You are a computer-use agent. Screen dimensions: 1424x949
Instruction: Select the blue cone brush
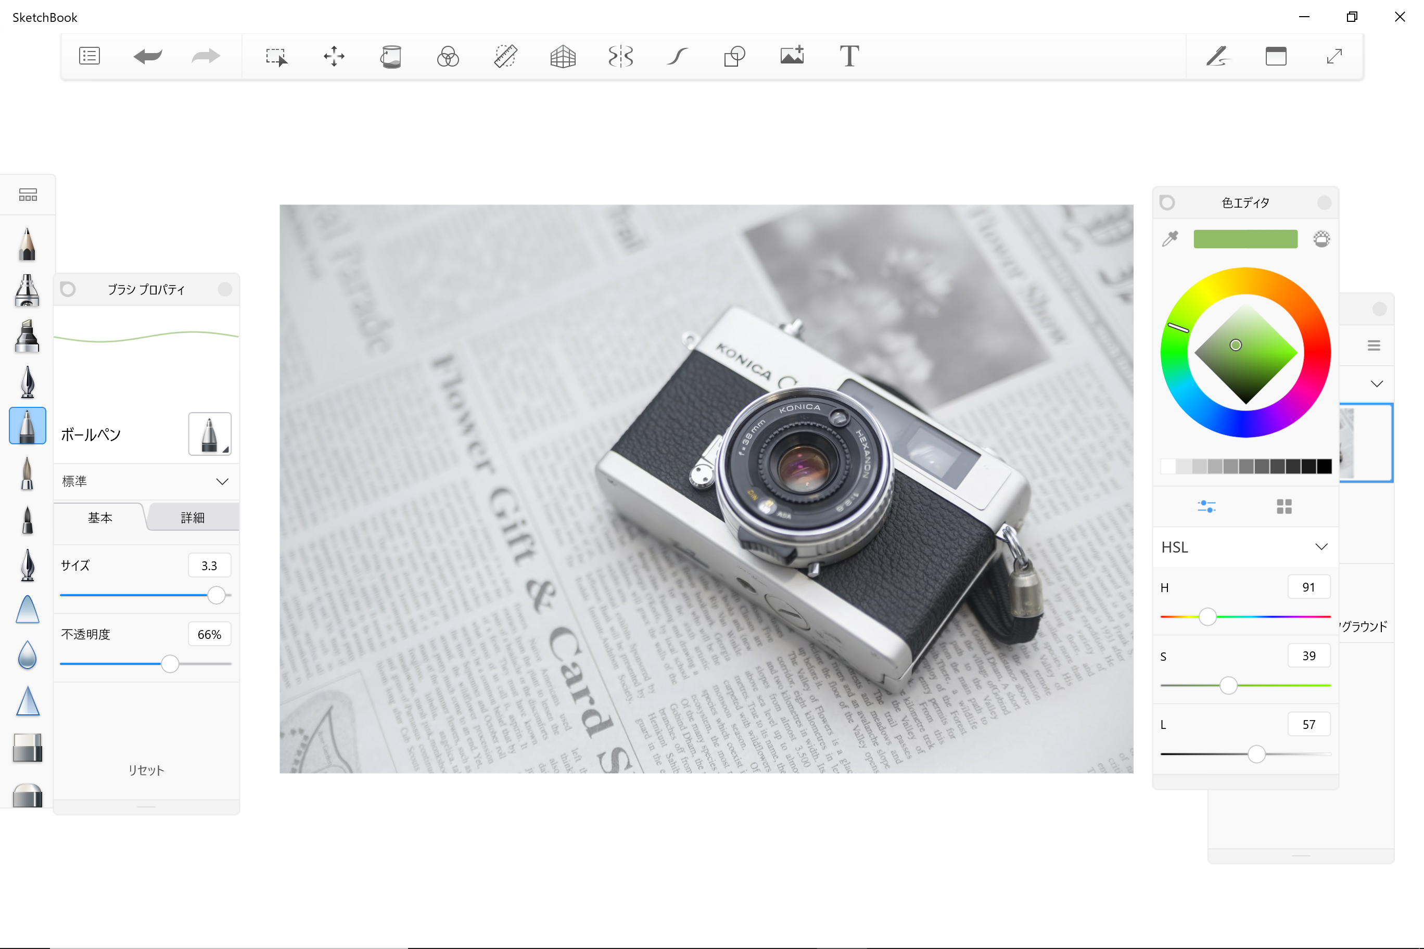tap(27, 701)
